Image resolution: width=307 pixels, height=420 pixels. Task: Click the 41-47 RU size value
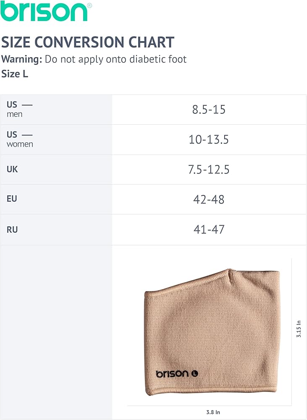tap(209, 230)
